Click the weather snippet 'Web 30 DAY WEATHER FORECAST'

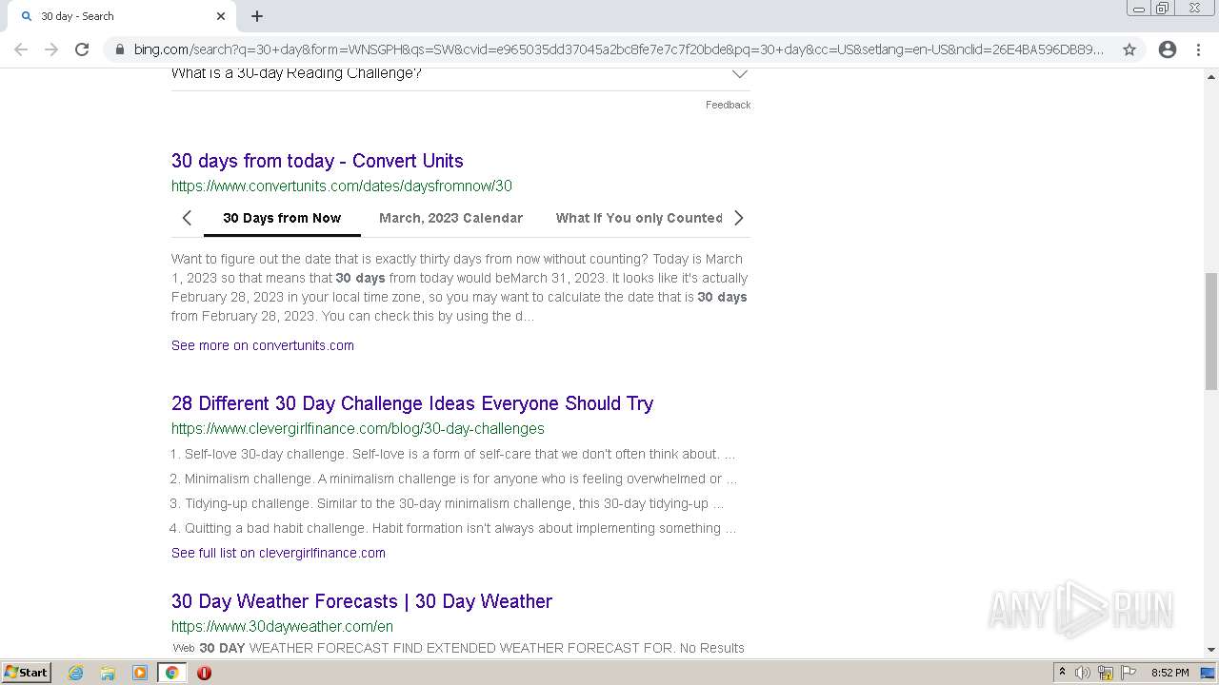(x=458, y=648)
